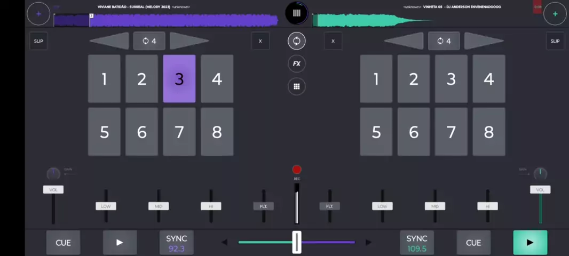Start recording with the red REC button

[x=297, y=170]
